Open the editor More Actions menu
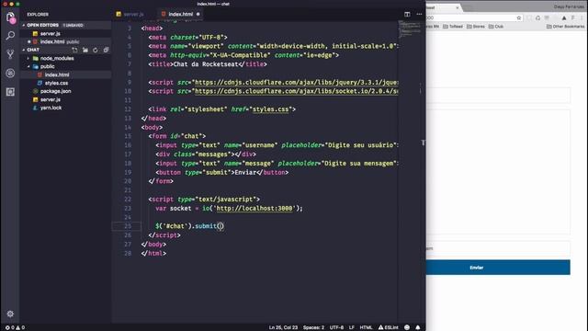This screenshot has height=331, width=588. point(419,15)
